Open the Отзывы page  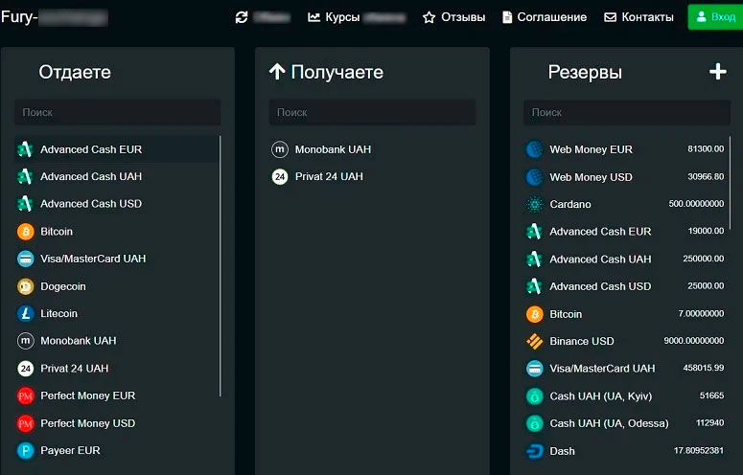[453, 17]
